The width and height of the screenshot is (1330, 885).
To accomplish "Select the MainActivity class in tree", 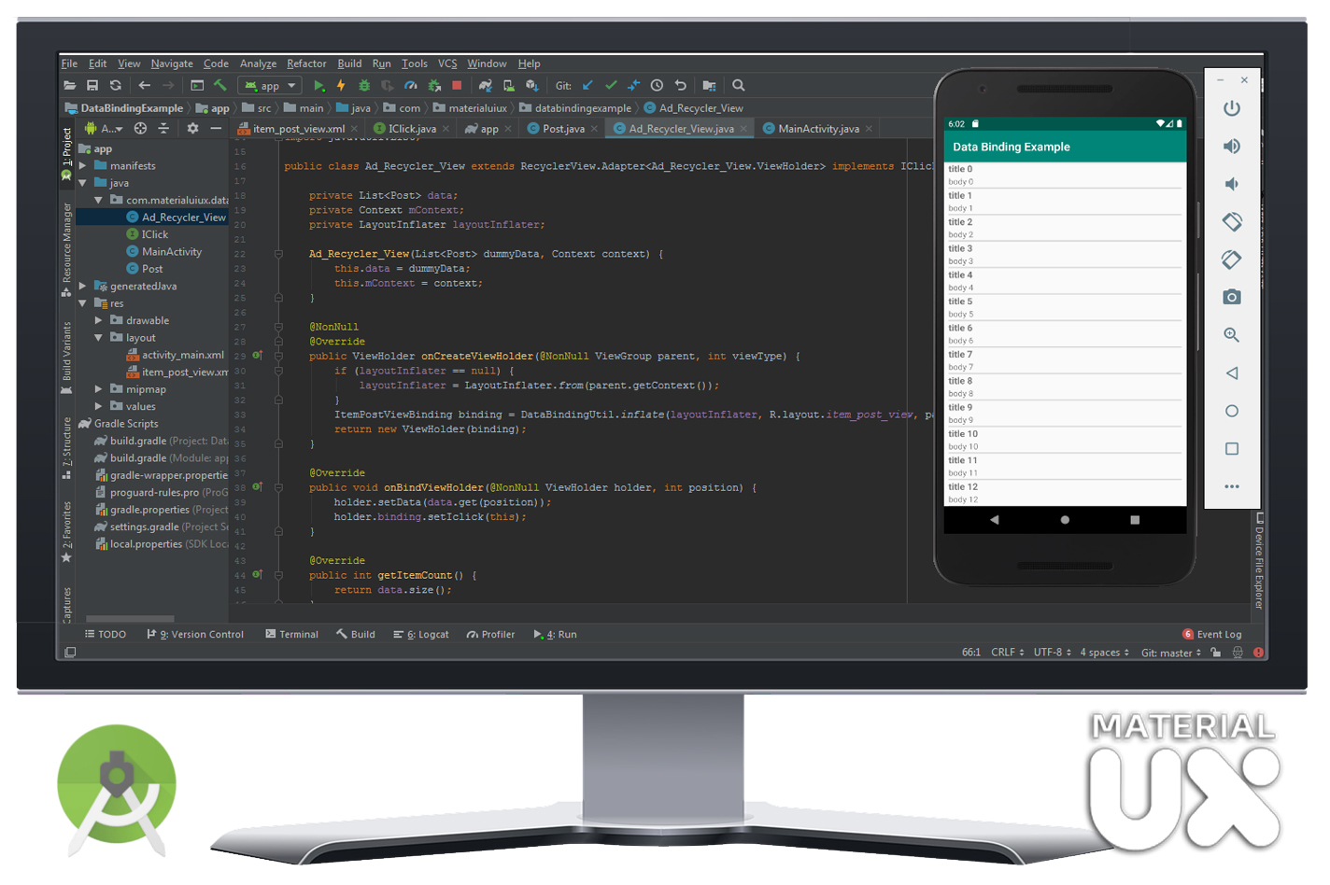I will pyautogui.click(x=164, y=252).
